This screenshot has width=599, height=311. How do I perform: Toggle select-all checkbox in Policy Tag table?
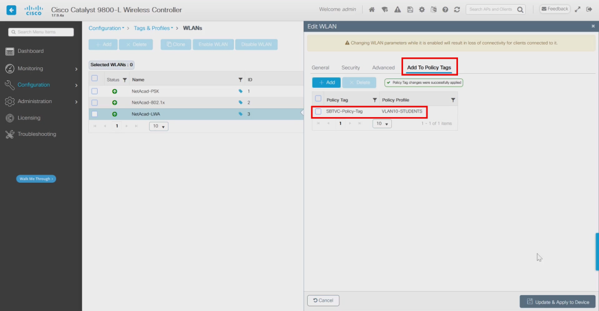[318, 99]
